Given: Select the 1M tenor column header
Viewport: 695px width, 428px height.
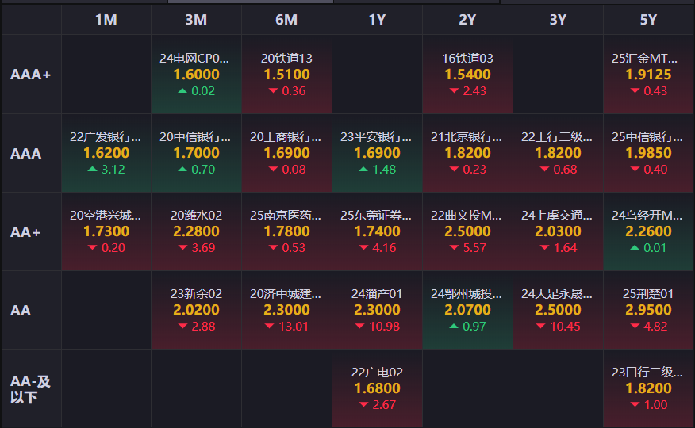Looking at the screenshot, I should pyautogui.click(x=106, y=20).
